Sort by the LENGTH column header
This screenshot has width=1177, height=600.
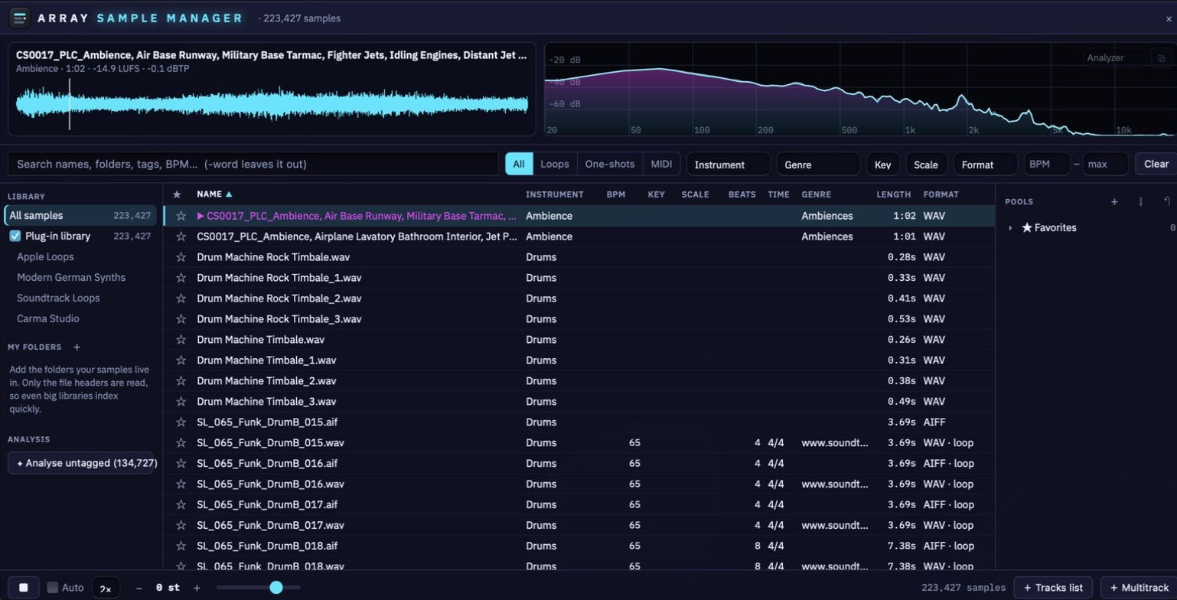(x=893, y=194)
